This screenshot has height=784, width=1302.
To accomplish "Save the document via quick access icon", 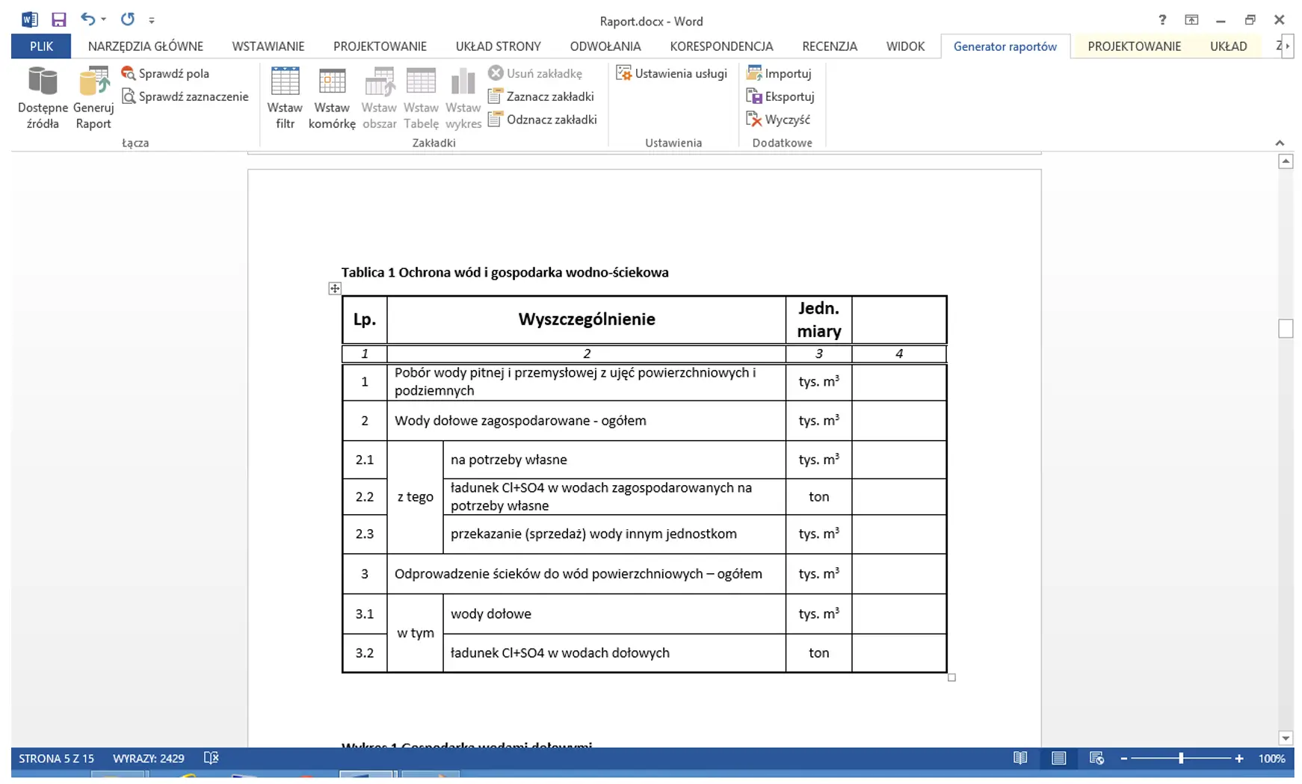I will pos(58,19).
